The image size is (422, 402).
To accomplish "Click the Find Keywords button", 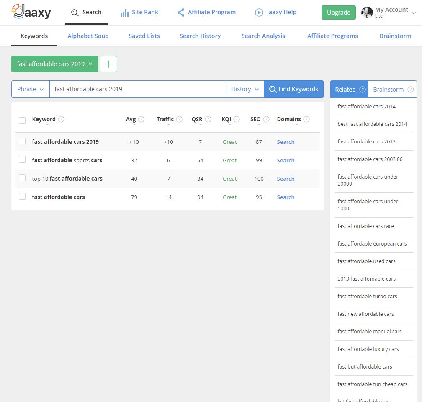I will [x=293, y=89].
